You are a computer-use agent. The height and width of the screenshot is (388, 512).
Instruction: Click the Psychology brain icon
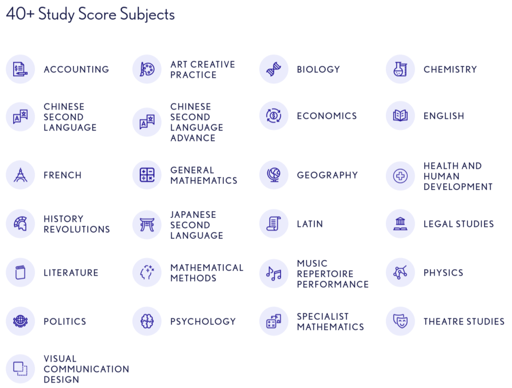(x=147, y=321)
